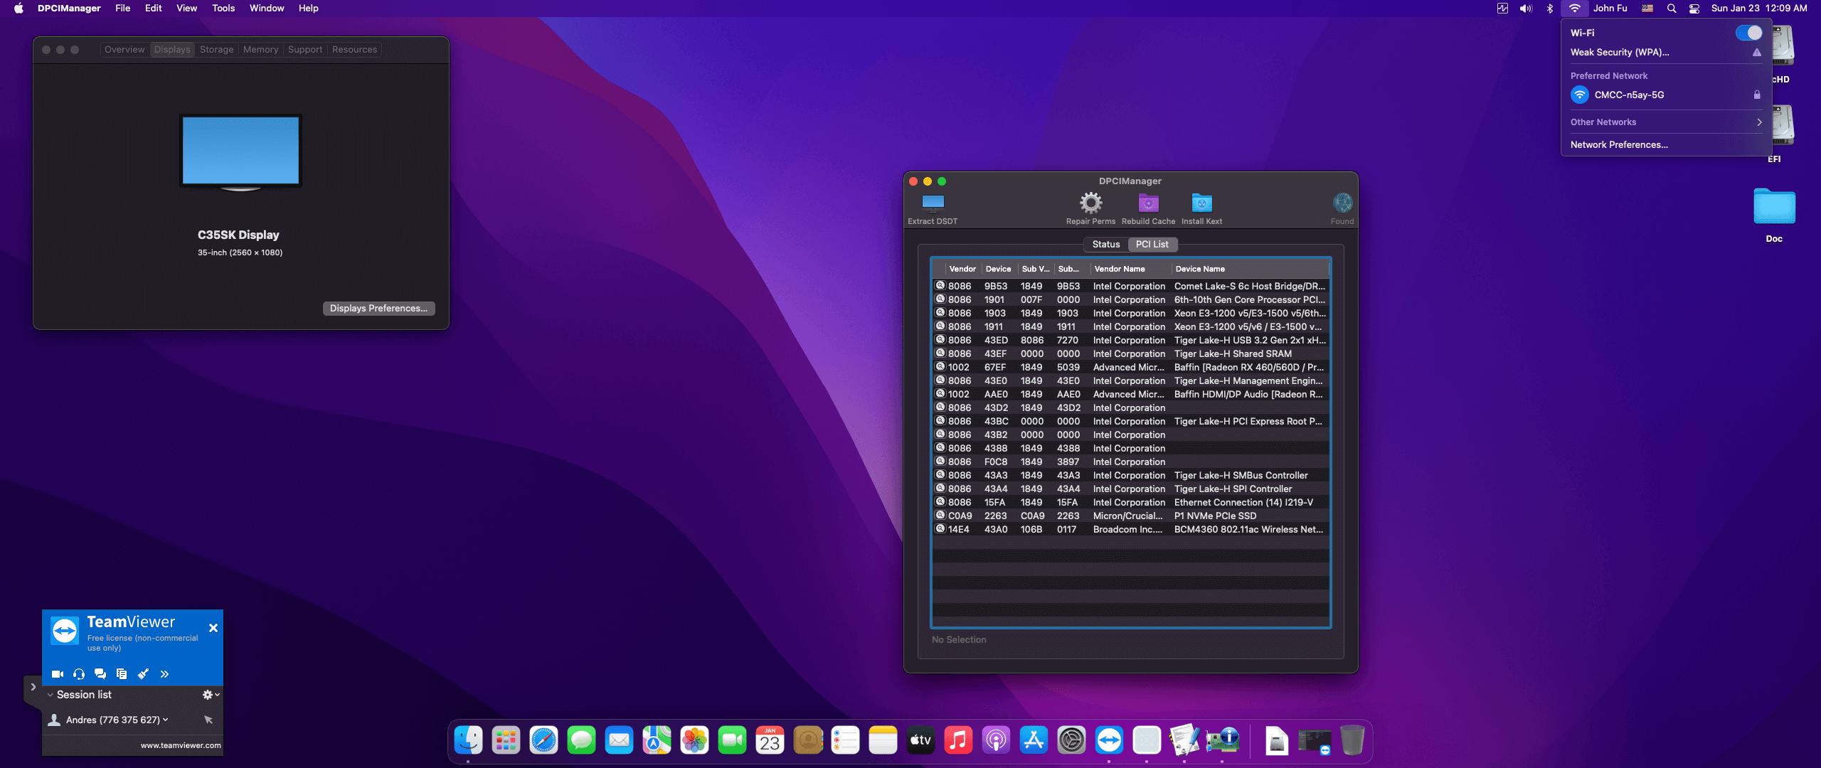Click the Rebuild Cache folder icon
The width and height of the screenshot is (1821, 768).
1148,203
